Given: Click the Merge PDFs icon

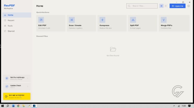Looking at the screenshot, I should click(x=164, y=20).
